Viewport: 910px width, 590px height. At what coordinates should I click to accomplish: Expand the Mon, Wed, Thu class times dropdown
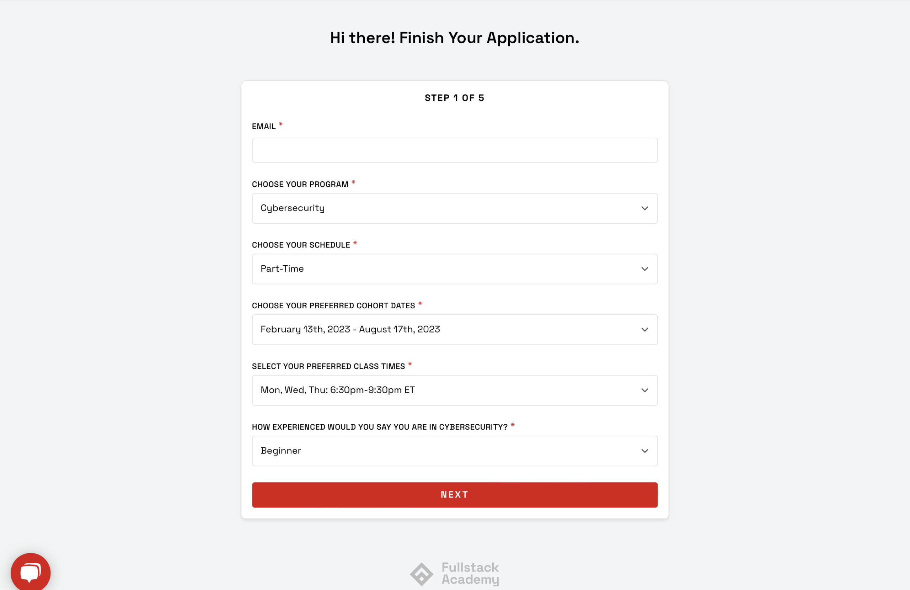pos(454,390)
